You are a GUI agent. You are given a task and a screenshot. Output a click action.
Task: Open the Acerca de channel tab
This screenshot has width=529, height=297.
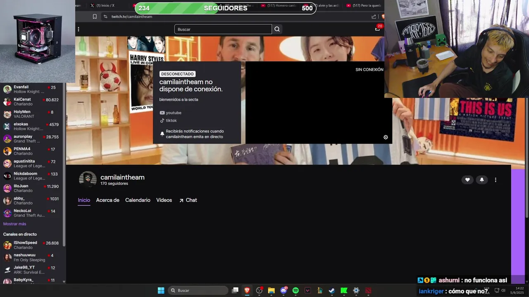(x=107, y=200)
